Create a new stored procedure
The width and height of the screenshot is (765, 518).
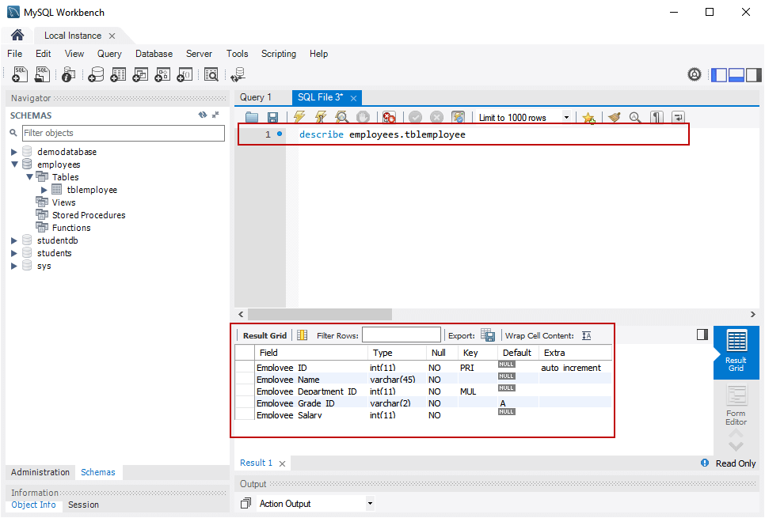click(x=162, y=74)
